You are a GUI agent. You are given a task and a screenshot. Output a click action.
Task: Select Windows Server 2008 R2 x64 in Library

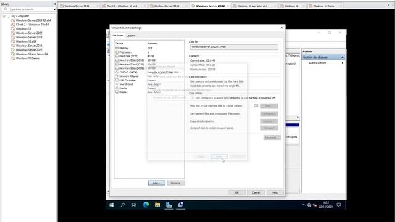click(33, 20)
